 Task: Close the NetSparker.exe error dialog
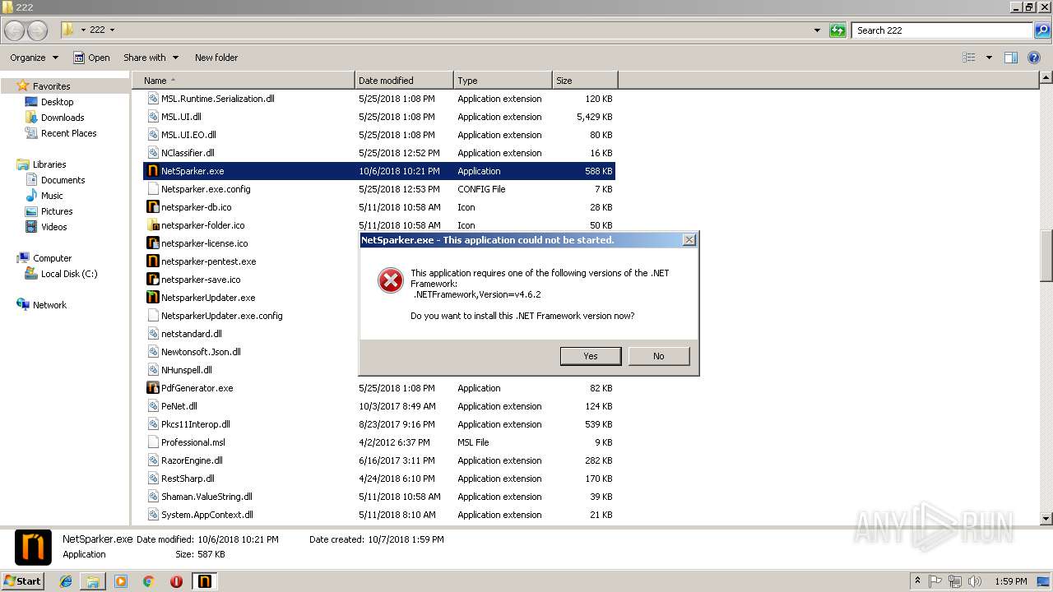[x=689, y=240]
